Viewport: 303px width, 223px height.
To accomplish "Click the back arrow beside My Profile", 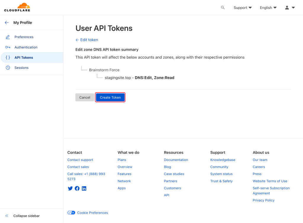I will pyautogui.click(x=7, y=23).
